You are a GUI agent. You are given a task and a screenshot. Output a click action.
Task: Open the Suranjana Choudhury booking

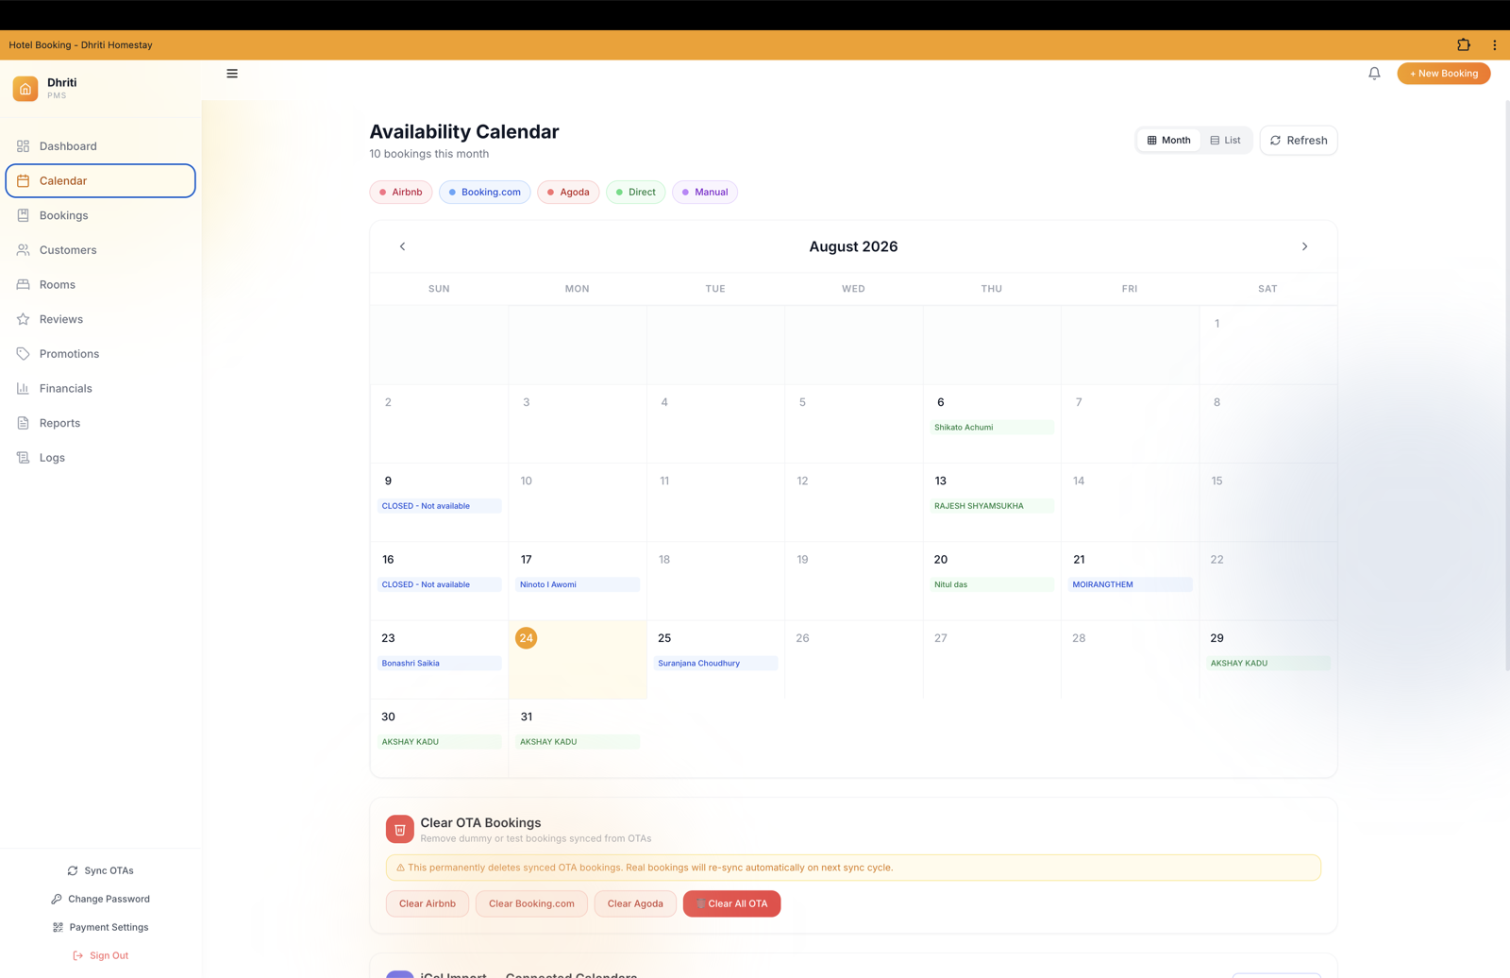click(715, 663)
